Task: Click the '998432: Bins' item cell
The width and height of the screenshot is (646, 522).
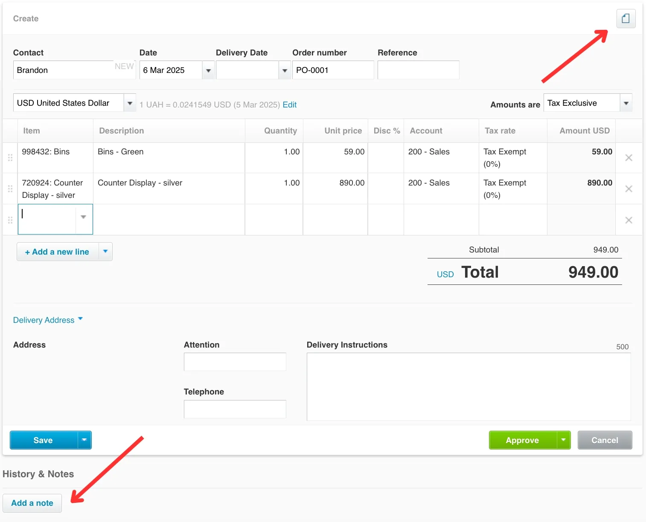Action: [x=55, y=158]
